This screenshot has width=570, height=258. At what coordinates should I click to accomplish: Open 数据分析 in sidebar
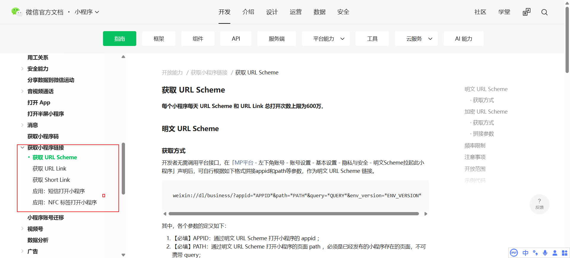pyautogui.click(x=38, y=240)
